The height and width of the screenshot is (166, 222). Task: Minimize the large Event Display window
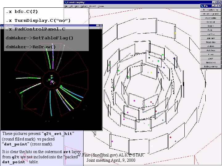[213, 2]
